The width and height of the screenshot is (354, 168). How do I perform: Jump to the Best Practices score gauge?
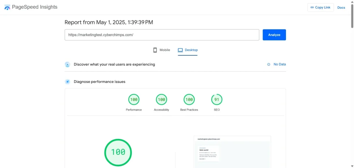(189, 100)
